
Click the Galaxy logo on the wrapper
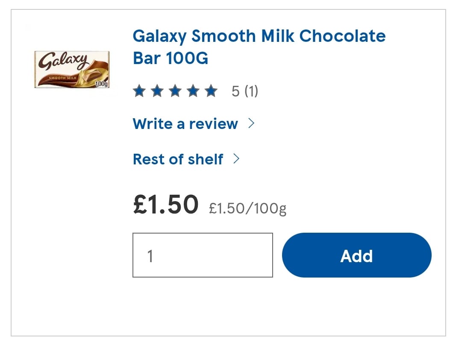(63, 61)
